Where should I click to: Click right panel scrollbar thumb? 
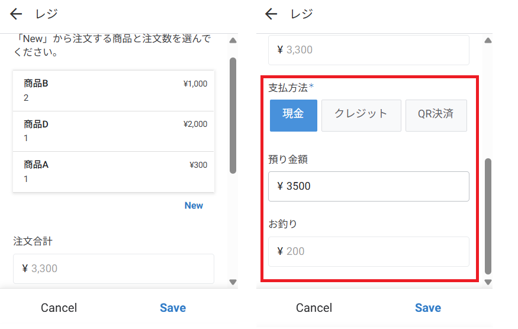[x=488, y=216]
